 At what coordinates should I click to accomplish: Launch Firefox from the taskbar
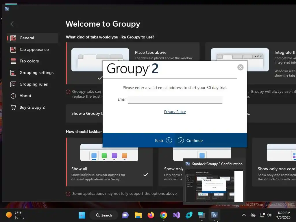(151, 215)
